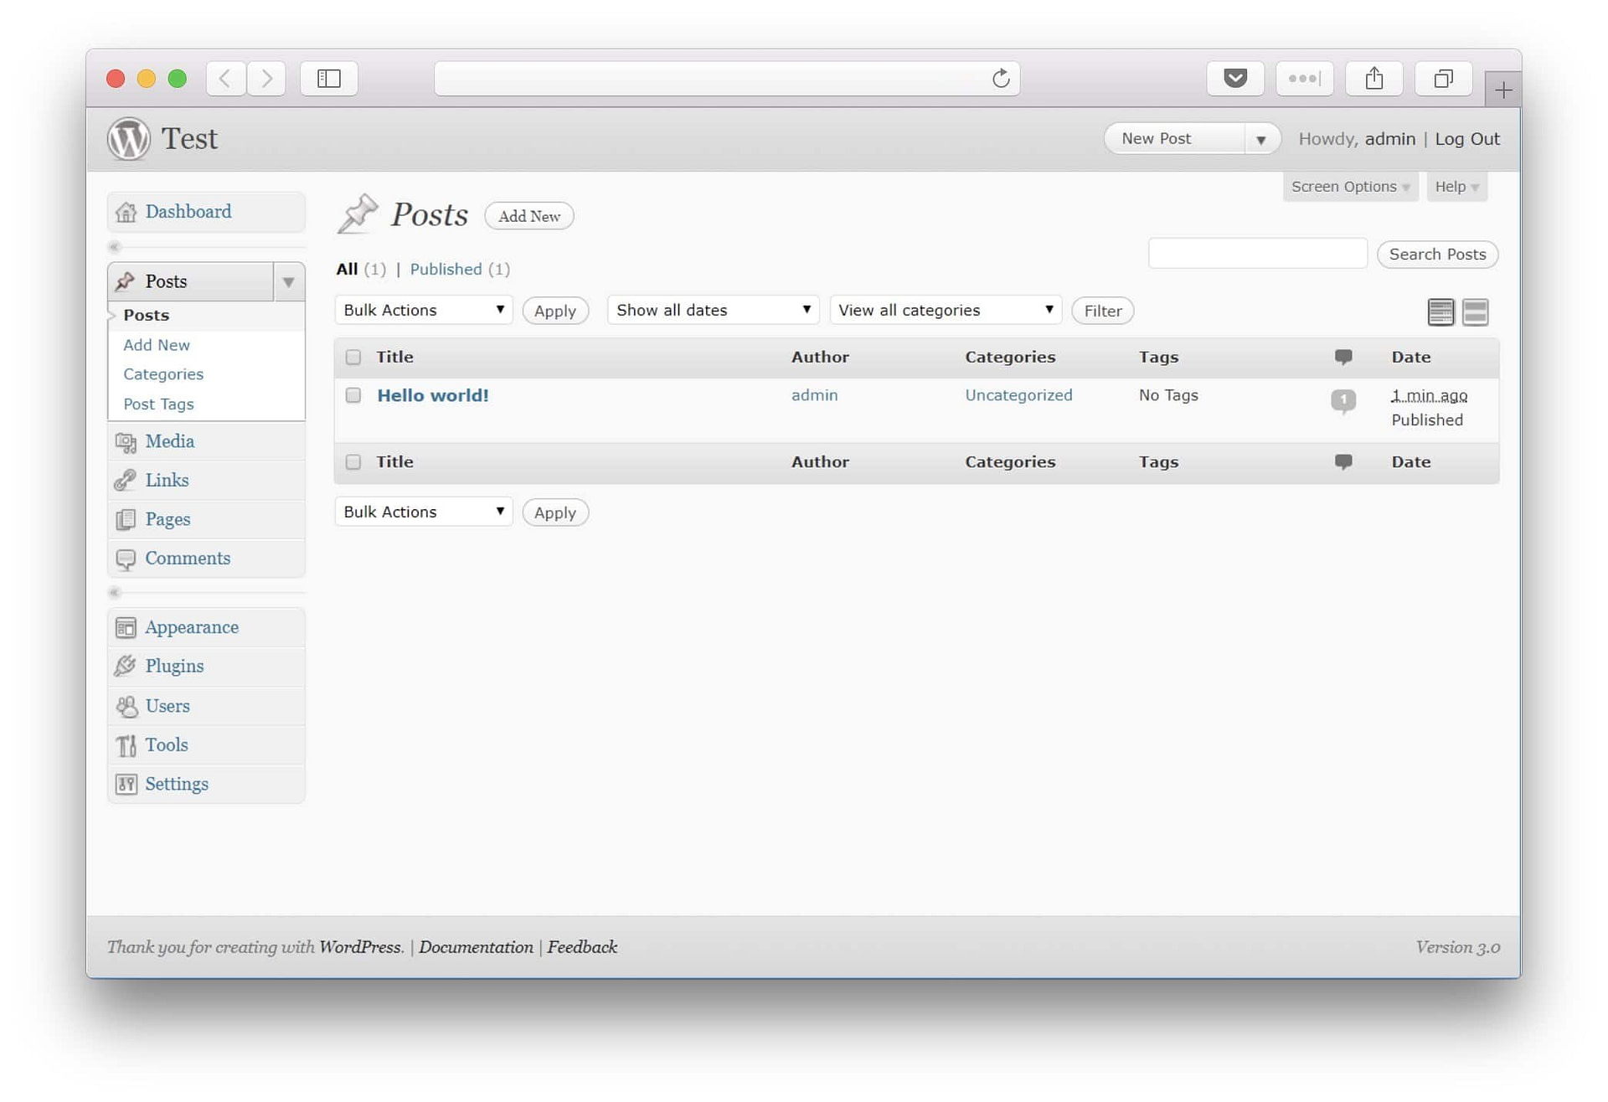Click the Plugins plug icon
This screenshot has height=1102, width=1608.
click(126, 667)
